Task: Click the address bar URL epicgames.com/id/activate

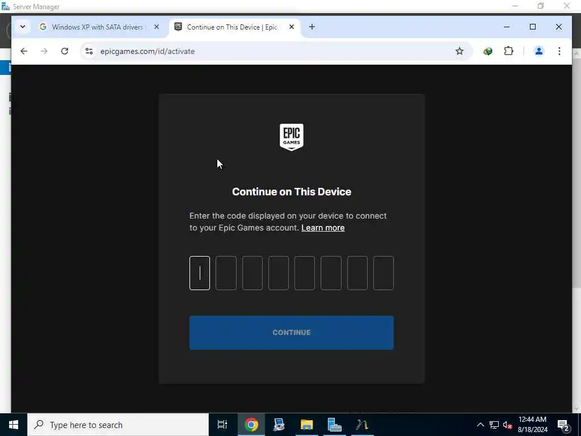Action: pos(148,51)
